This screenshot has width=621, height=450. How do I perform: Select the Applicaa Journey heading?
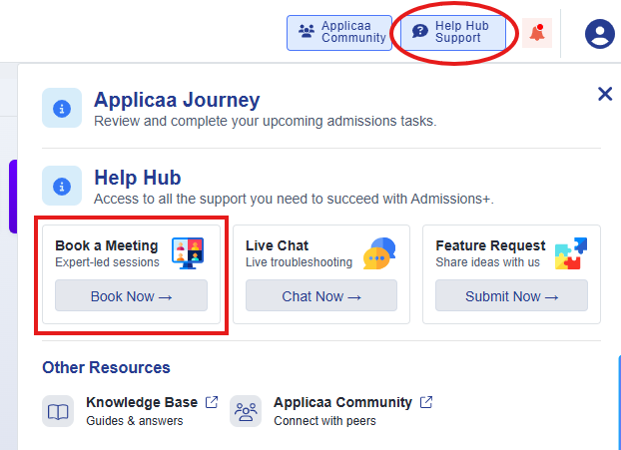(x=177, y=100)
